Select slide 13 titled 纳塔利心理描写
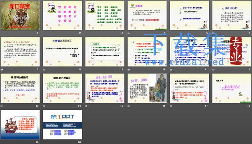Screen dimensions: 252x144 click(20, 88)
